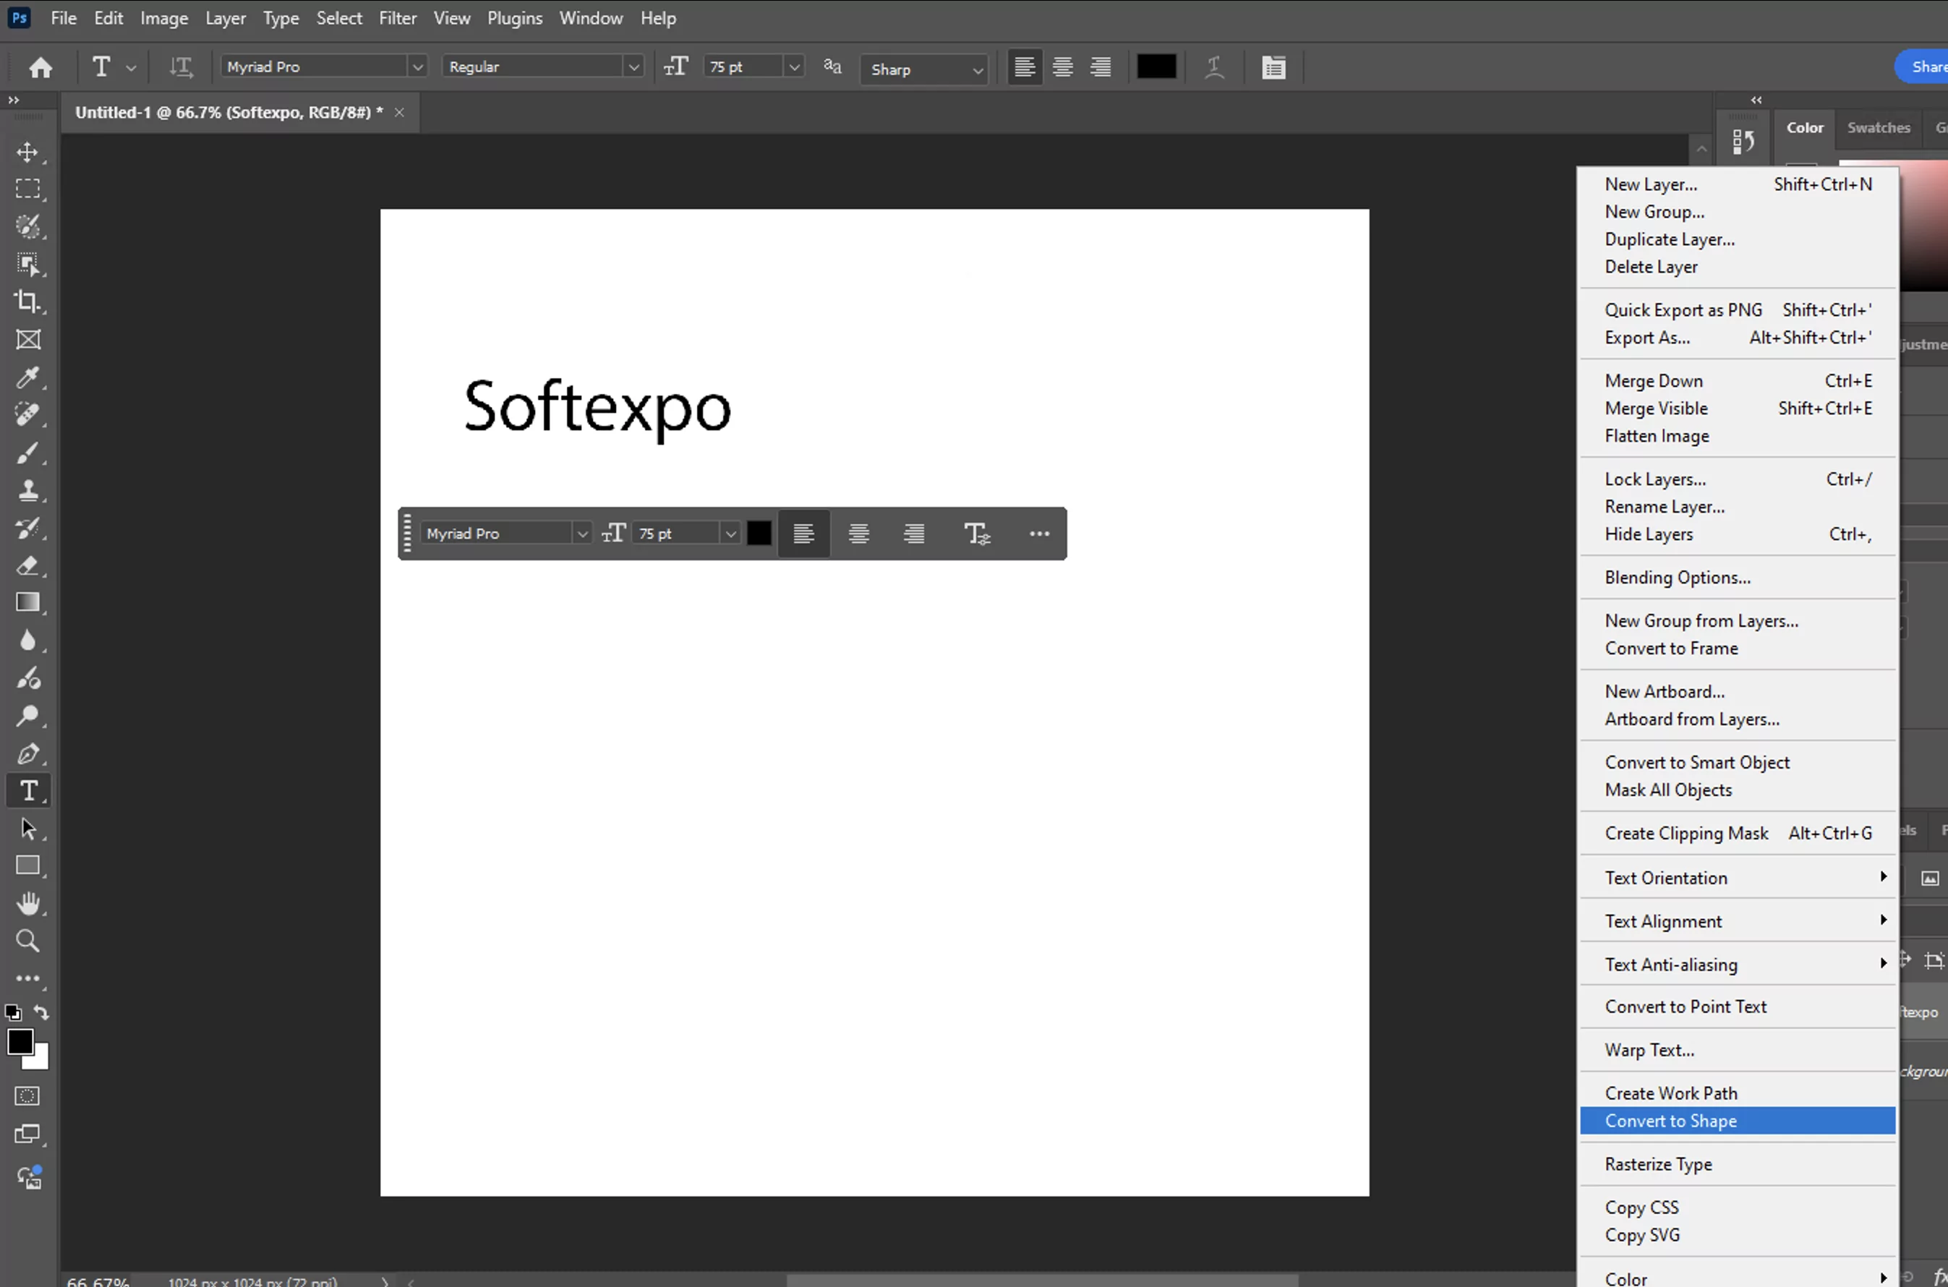The width and height of the screenshot is (1948, 1287).
Task: Close the Untitled-1 document tab
Action: pyautogui.click(x=399, y=113)
